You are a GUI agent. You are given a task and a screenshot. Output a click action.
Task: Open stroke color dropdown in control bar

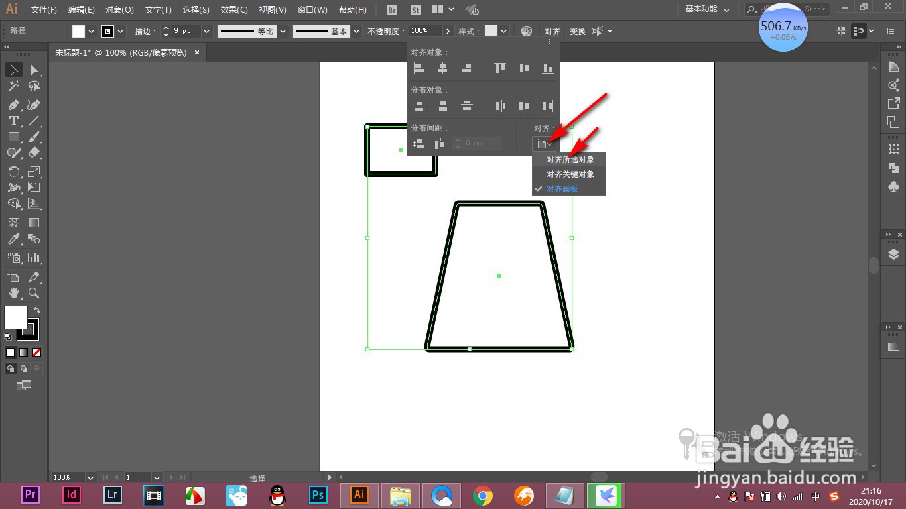click(x=121, y=31)
